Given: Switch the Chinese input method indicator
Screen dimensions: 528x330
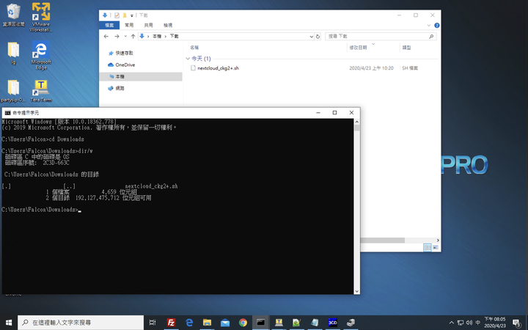Looking at the screenshot, I should pyautogui.click(x=478, y=323).
